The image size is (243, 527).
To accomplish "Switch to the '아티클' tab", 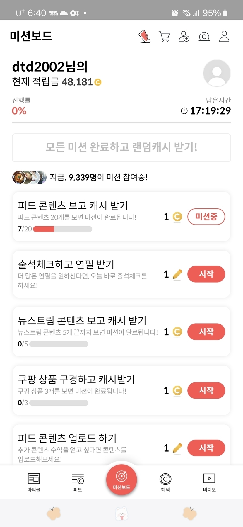I will point(34,482).
